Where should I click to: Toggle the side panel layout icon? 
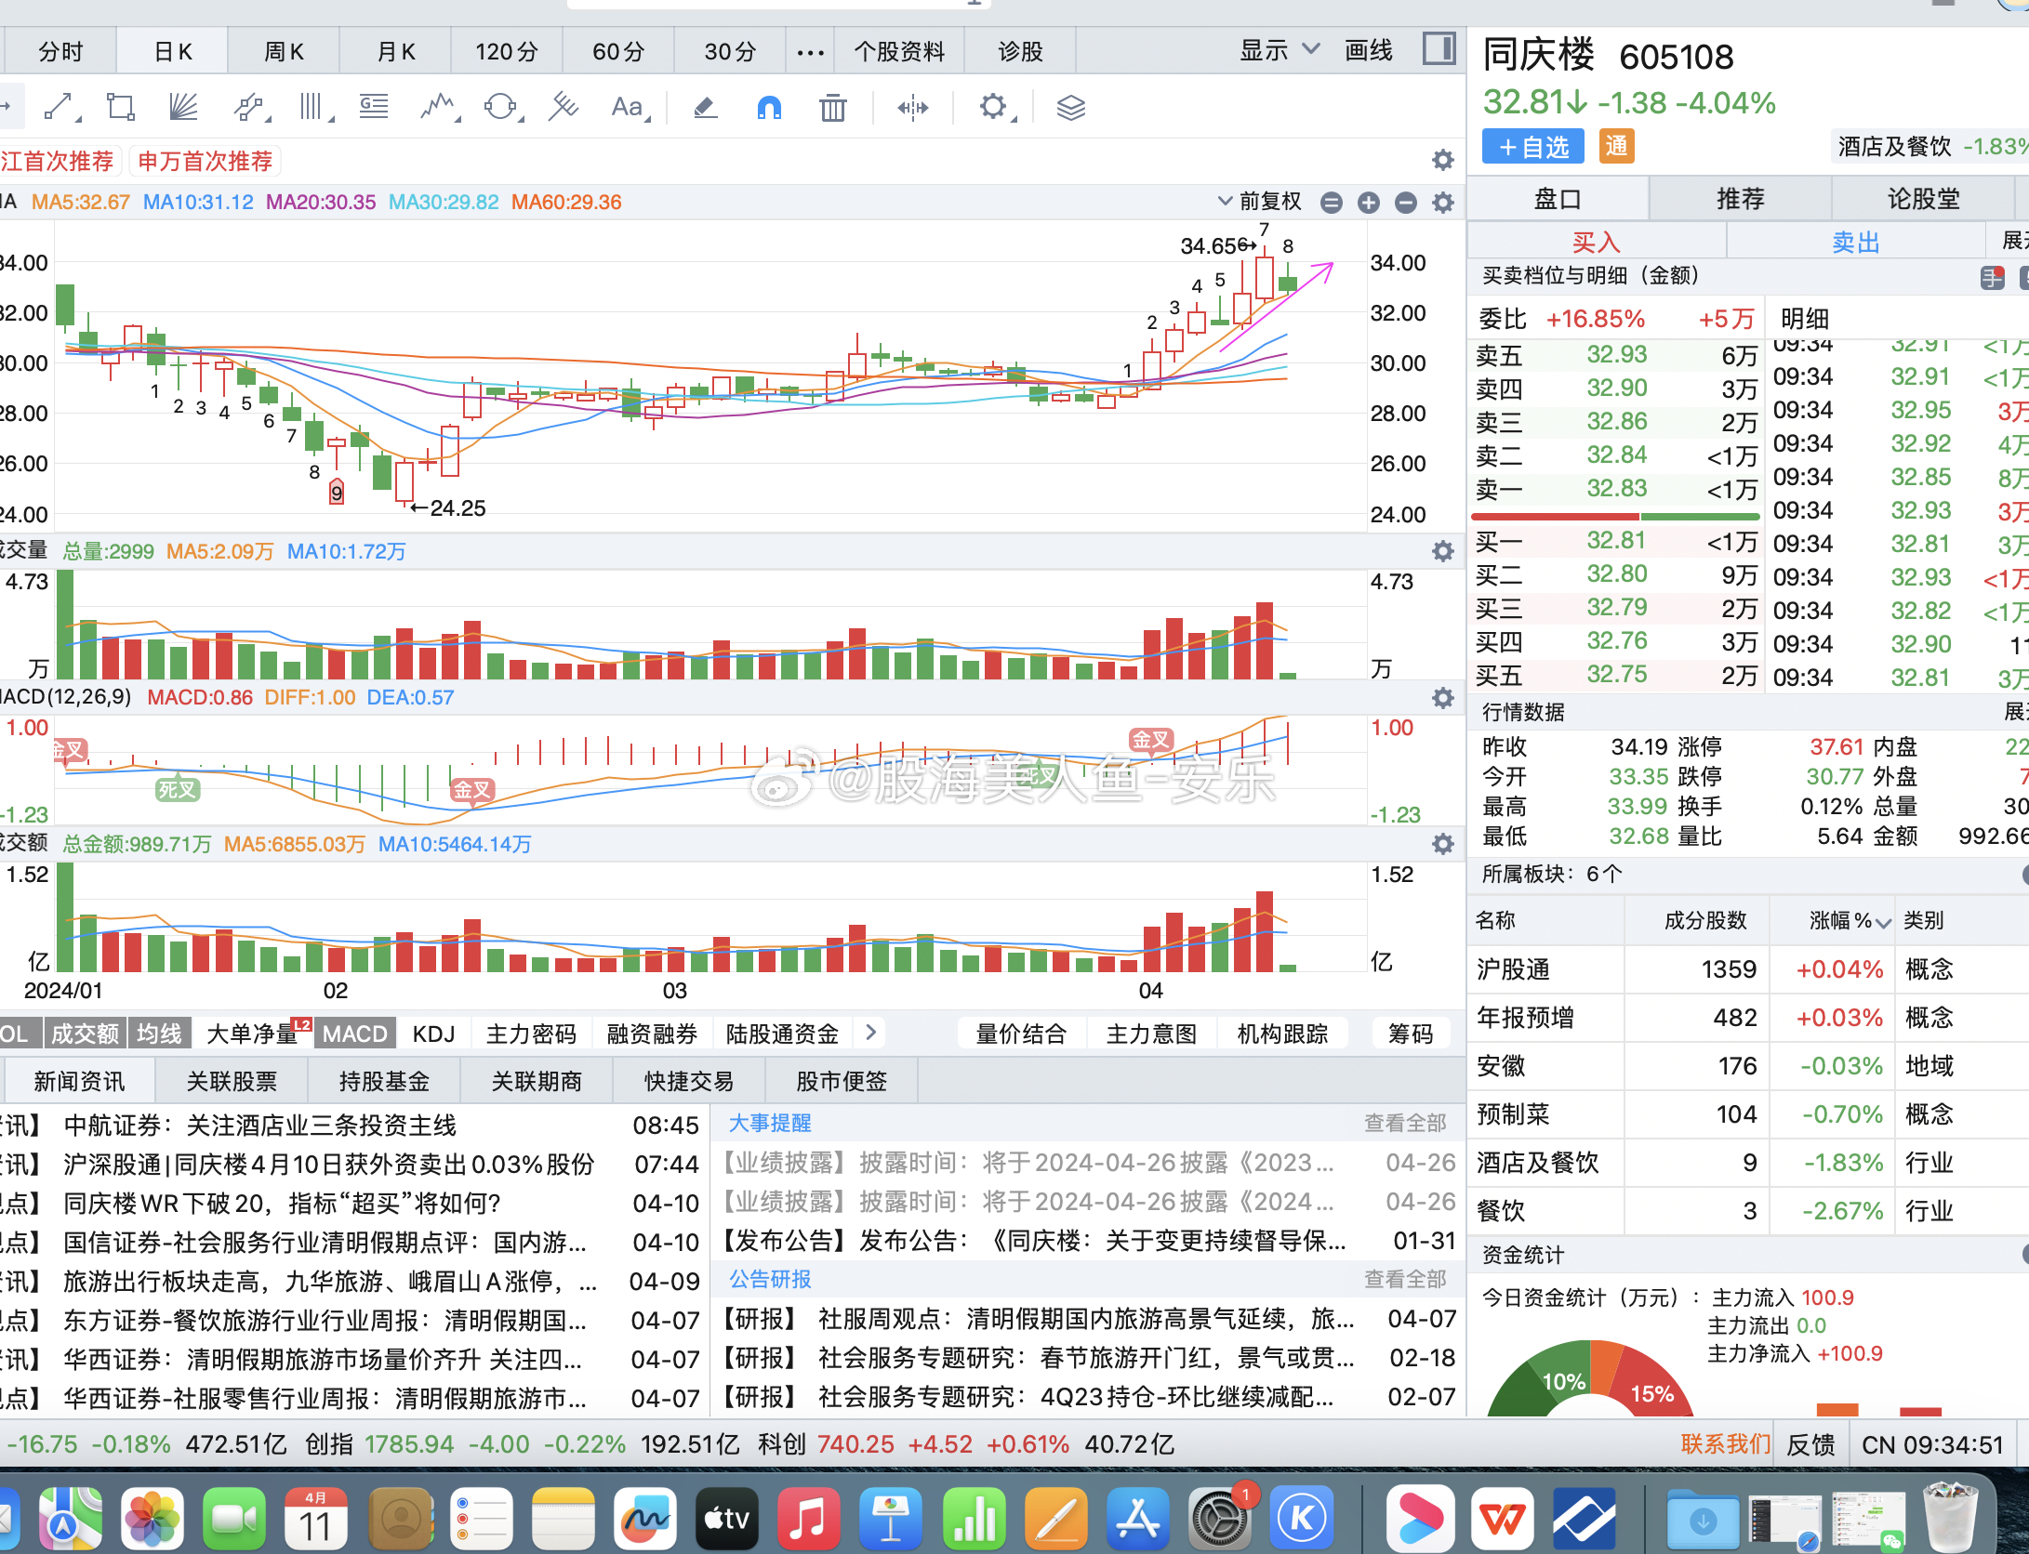point(1439,48)
